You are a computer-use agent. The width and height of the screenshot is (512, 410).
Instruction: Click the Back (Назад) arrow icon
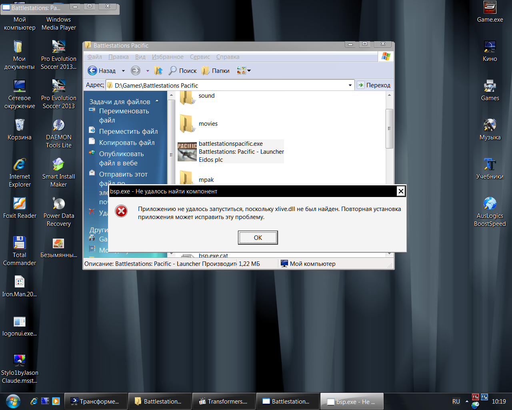[x=92, y=70]
